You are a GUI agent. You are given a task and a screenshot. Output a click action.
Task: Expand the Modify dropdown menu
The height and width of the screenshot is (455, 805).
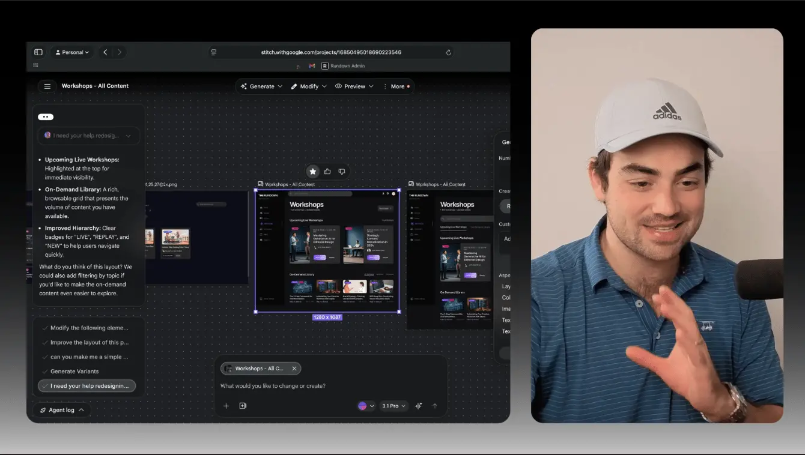tap(309, 86)
